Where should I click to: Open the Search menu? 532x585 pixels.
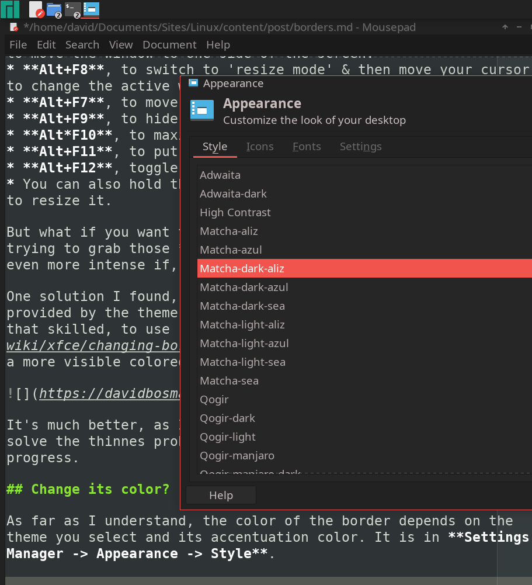tap(82, 45)
